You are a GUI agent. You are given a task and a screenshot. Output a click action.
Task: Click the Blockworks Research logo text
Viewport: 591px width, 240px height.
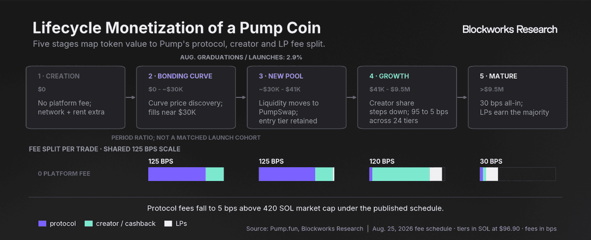point(510,30)
